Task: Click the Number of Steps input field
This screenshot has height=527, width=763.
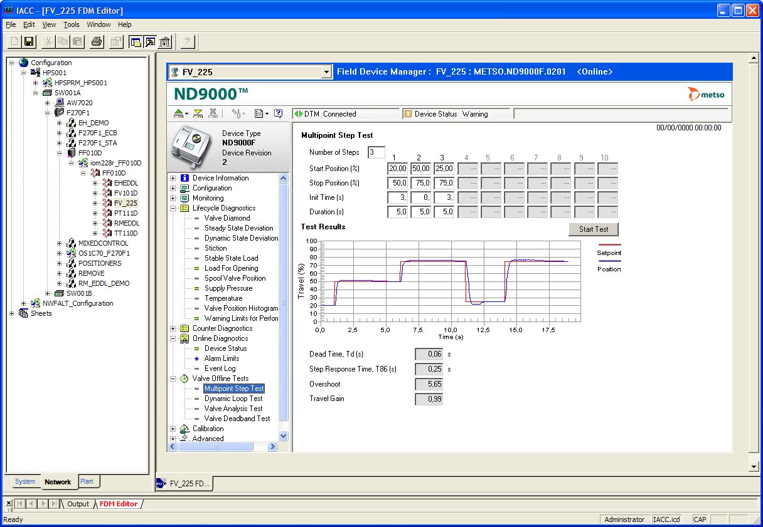Action: click(376, 152)
